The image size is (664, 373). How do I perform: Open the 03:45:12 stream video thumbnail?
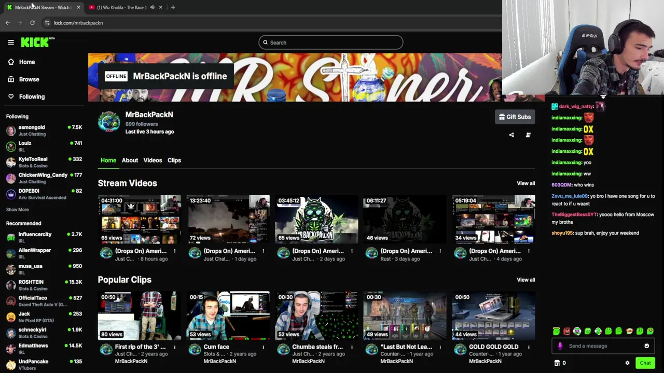316,219
